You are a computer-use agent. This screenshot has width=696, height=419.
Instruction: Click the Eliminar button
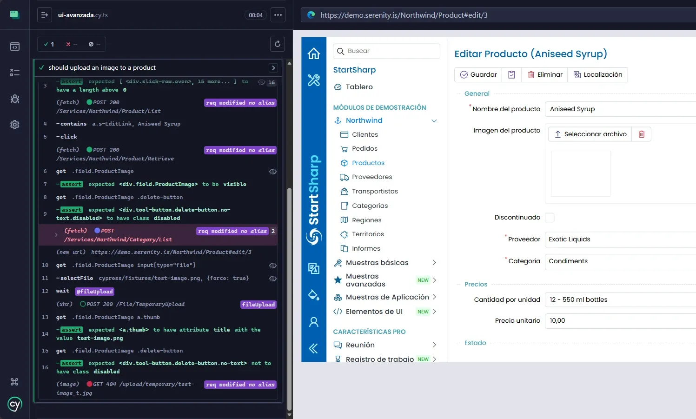[x=545, y=75]
